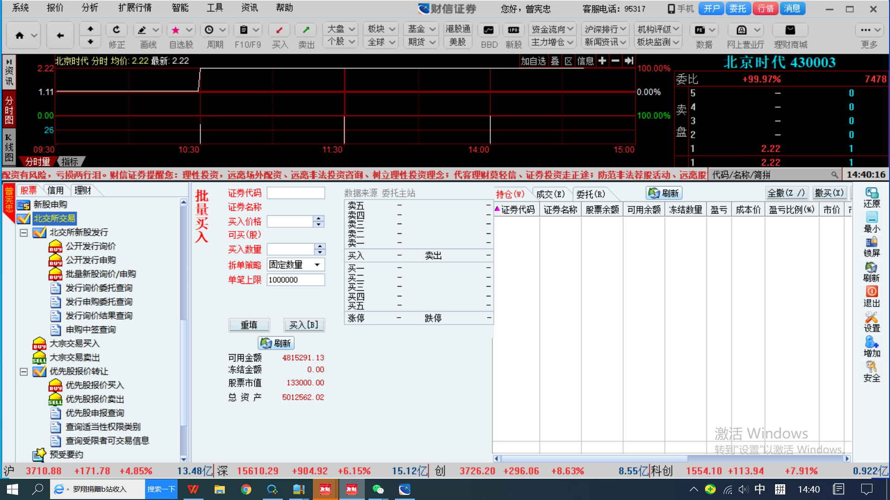Open the 更多 dropdown in toolbar
890x500 pixels.
pyautogui.click(x=870, y=30)
